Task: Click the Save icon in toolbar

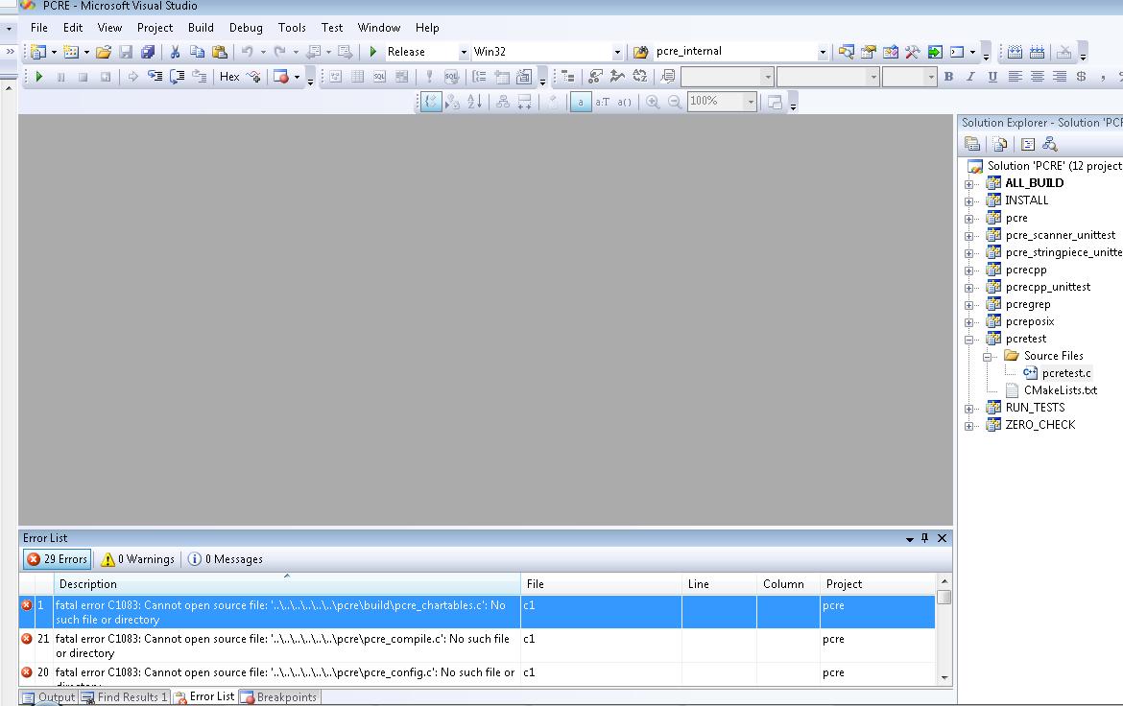Action: [x=126, y=52]
